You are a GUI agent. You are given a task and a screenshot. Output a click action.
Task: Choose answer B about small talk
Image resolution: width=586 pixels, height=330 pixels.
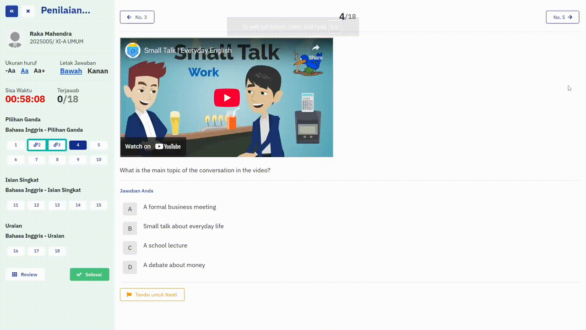click(x=130, y=228)
